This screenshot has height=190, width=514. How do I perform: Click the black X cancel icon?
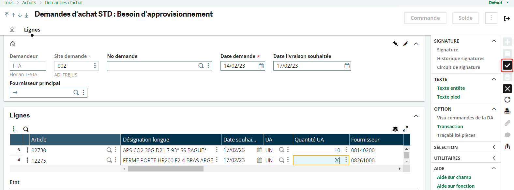(x=507, y=88)
